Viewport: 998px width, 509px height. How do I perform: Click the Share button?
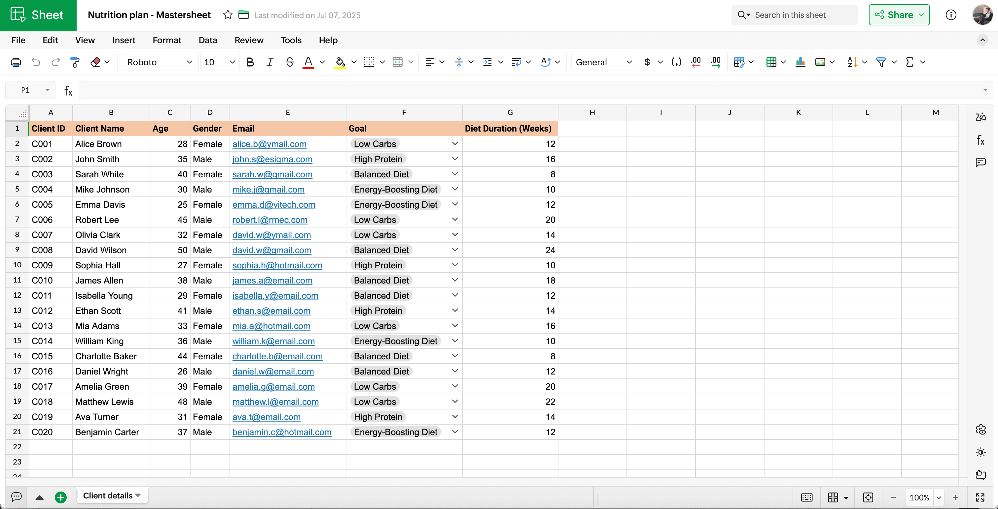pos(899,15)
